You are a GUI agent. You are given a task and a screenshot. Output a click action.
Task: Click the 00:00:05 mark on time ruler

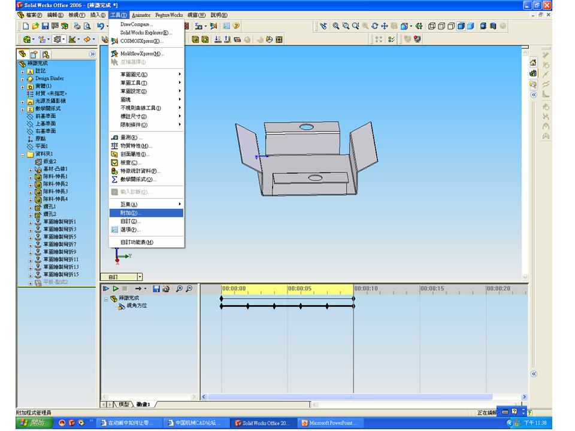[x=299, y=289]
